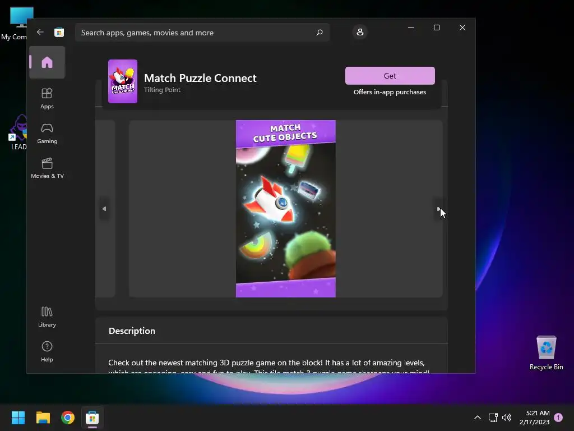
Task: Open the Gaming section
Action: [47, 134]
